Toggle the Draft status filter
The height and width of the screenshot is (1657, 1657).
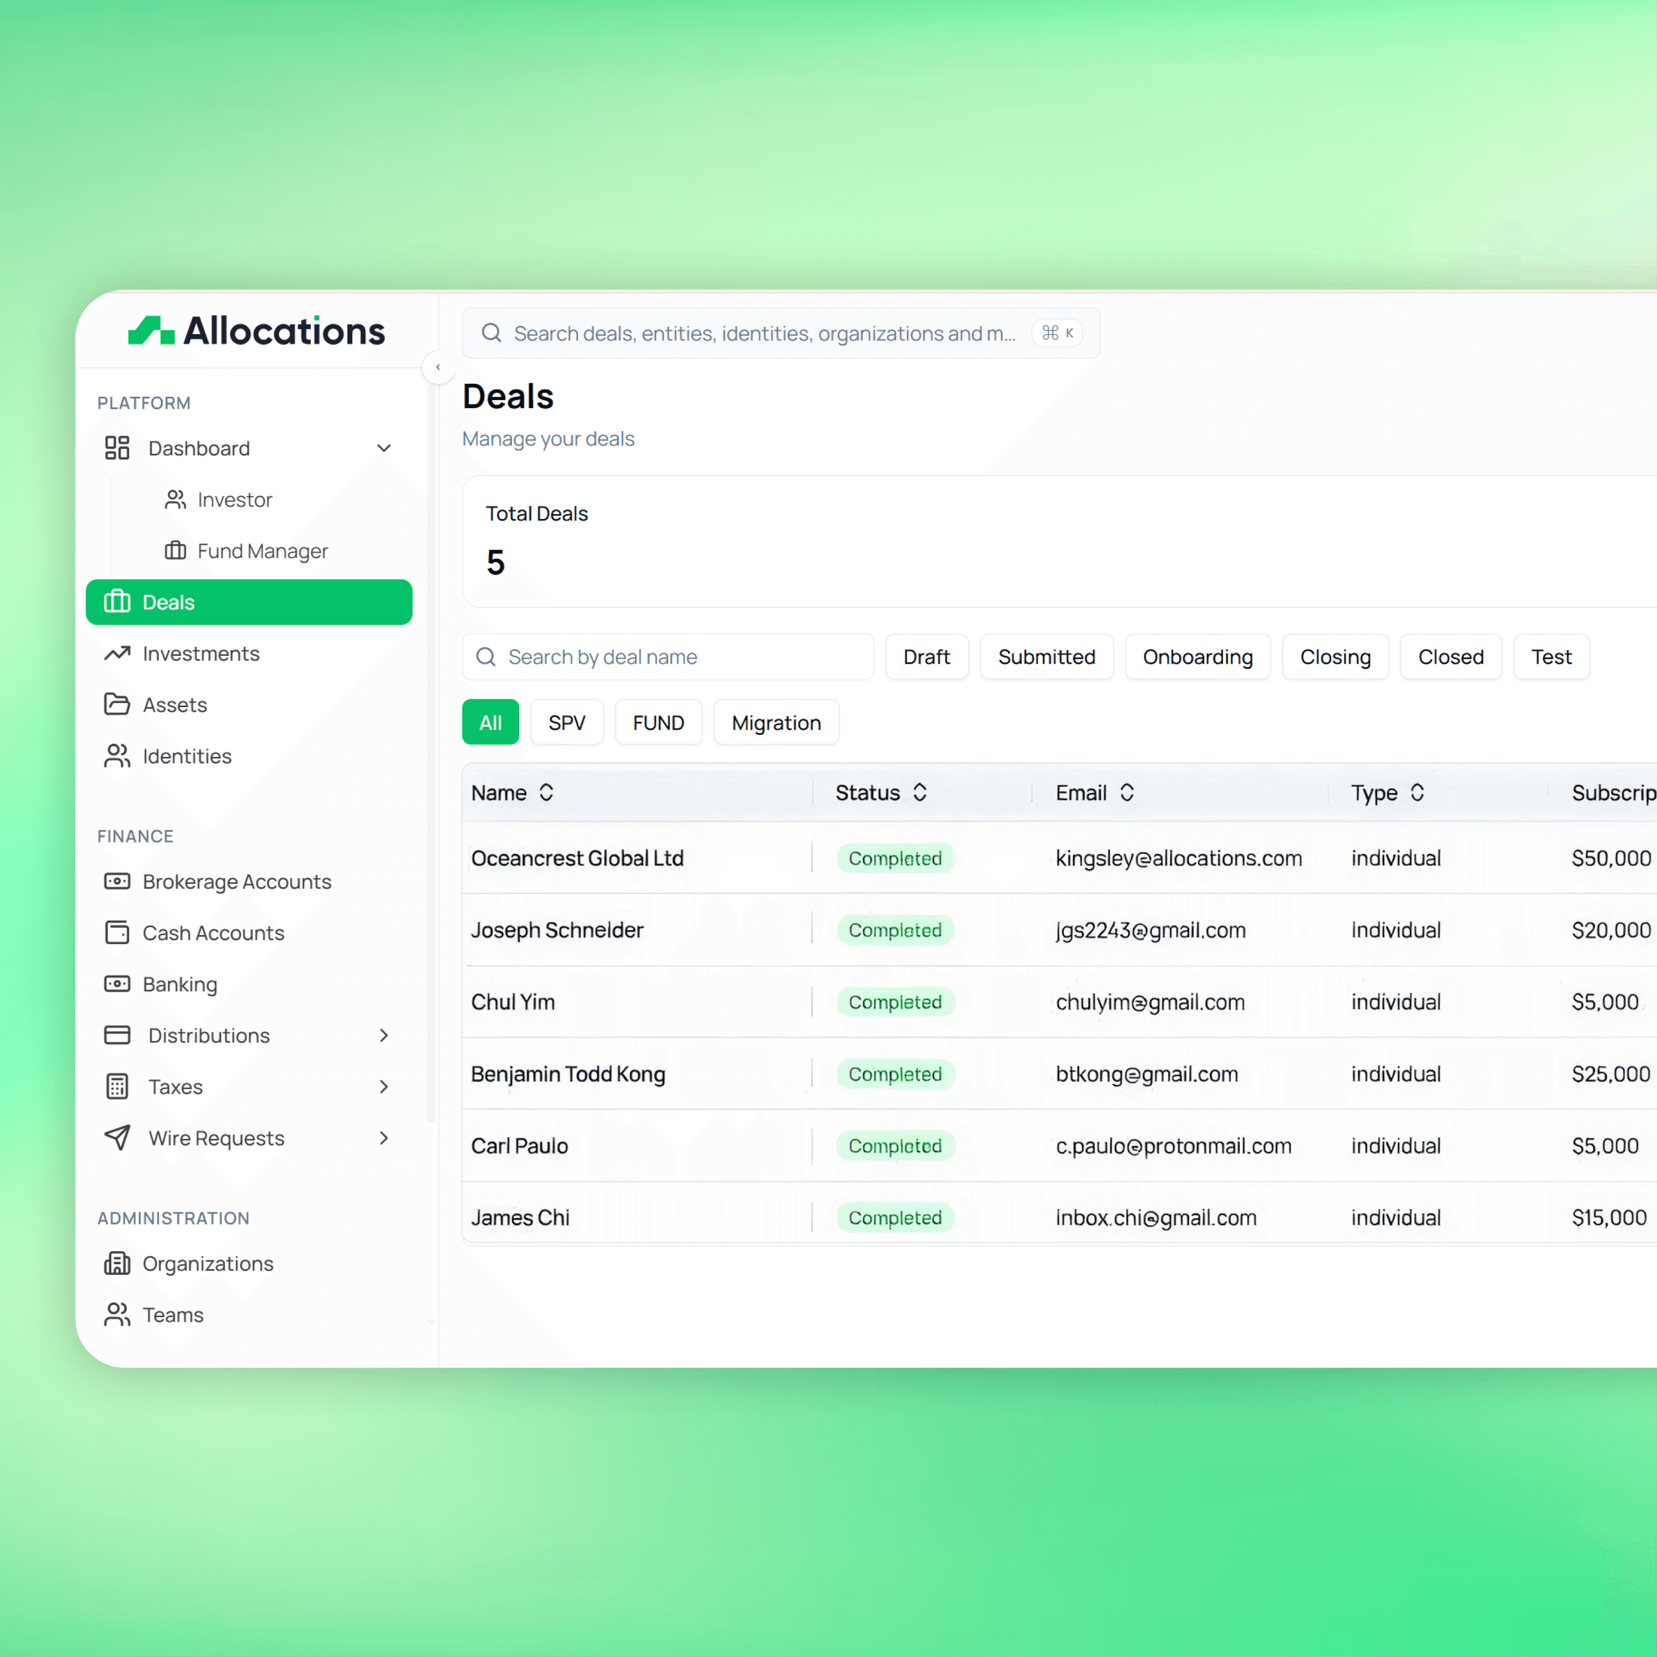926,657
